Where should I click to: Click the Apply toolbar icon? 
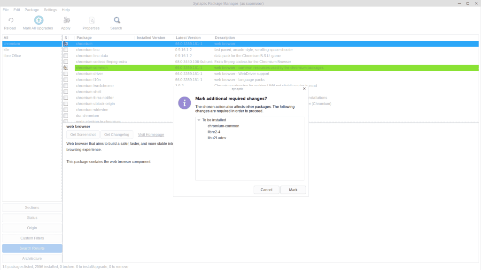(x=66, y=20)
